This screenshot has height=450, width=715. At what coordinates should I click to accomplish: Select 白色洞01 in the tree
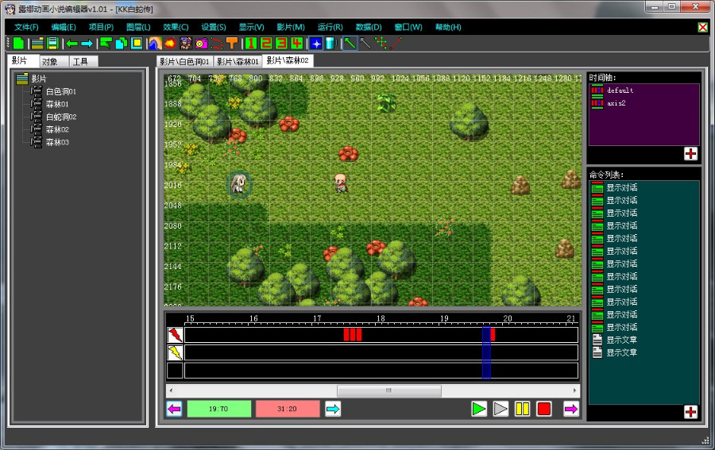tap(61, 91)
